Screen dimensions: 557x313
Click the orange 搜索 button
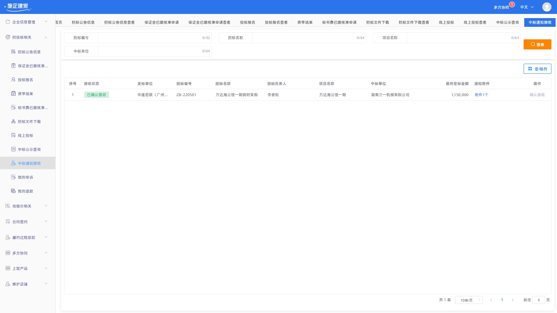(x=537, y=44)
